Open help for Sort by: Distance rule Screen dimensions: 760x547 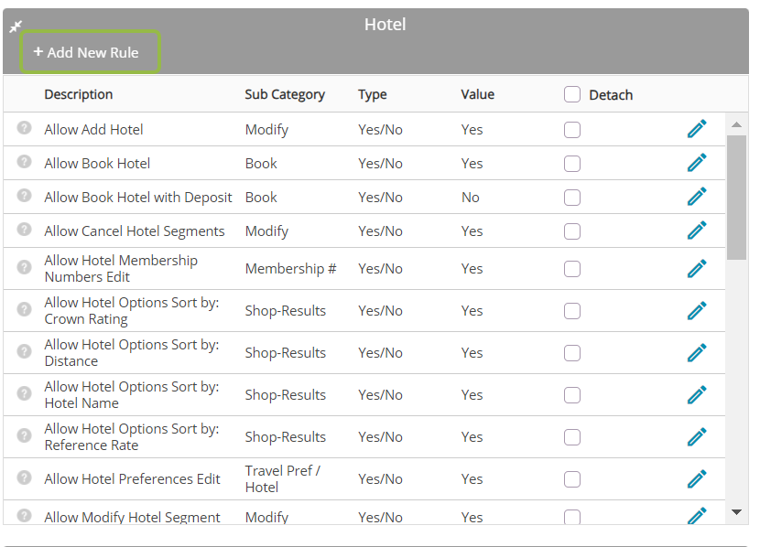click(24, 351)
